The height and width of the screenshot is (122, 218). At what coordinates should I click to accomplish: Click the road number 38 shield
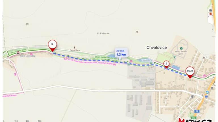[x=197, y=111]
